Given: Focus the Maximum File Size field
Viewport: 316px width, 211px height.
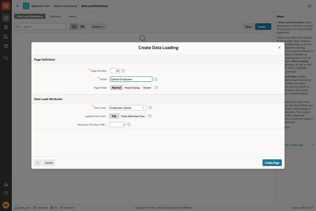Looking at the screenshot, I should click(117, 124).
